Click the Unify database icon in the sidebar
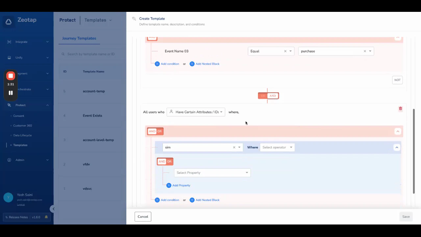 pos(9,57)
